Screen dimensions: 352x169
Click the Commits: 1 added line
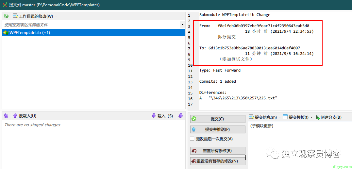click(x=218, y=81)
